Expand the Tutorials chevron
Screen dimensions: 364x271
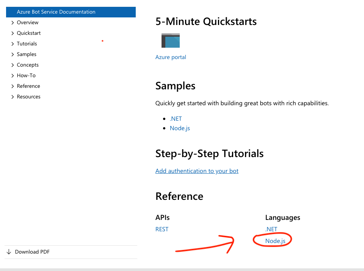[13, 44]
